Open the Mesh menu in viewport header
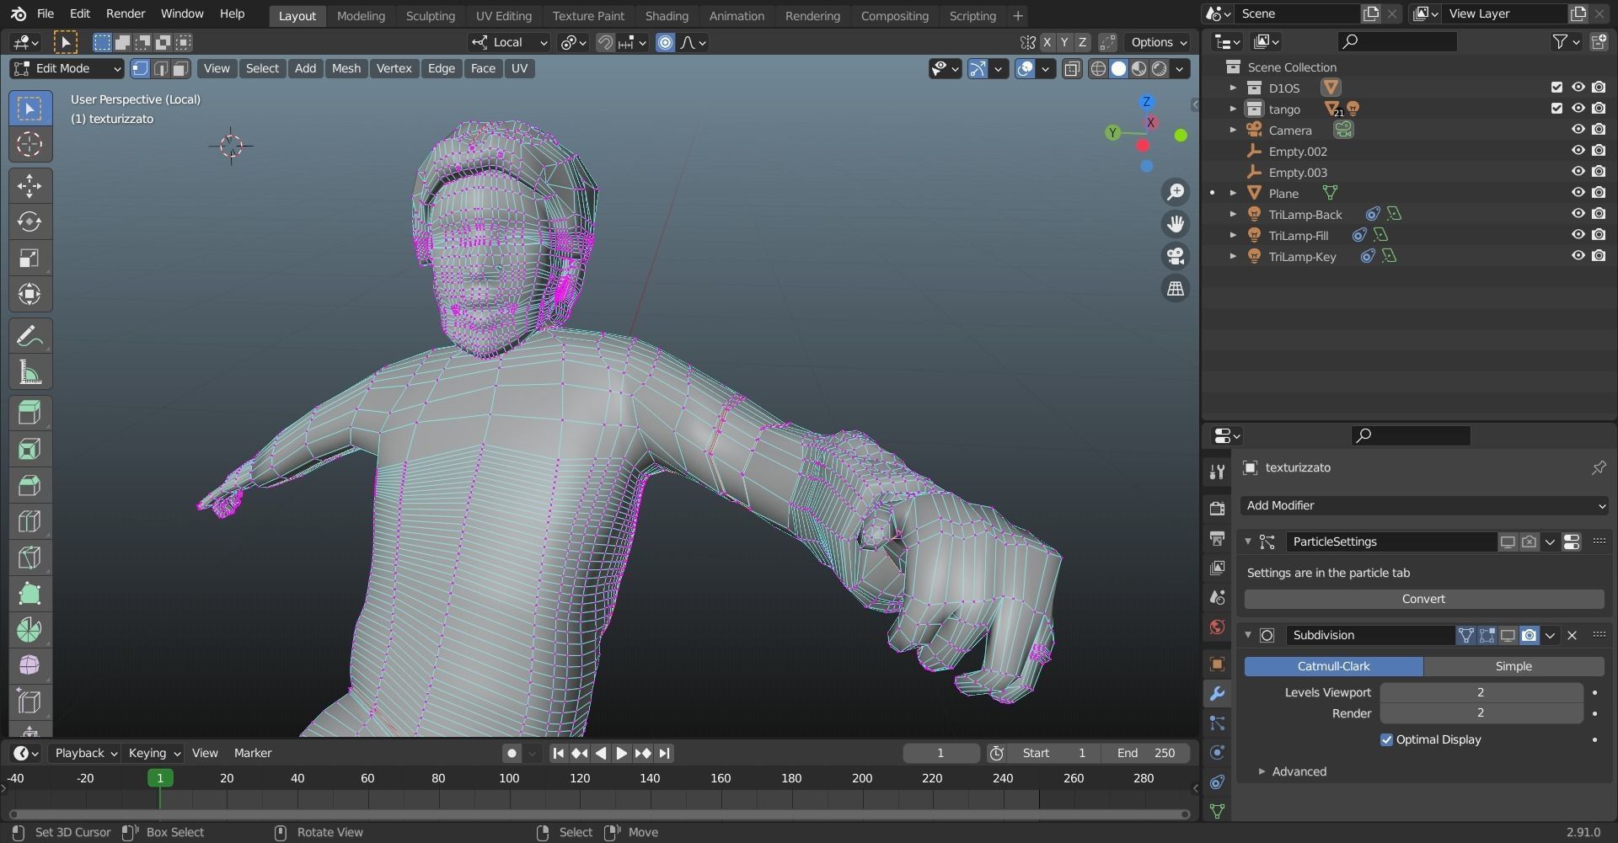The image size is (1618, 843). (346, 68)
